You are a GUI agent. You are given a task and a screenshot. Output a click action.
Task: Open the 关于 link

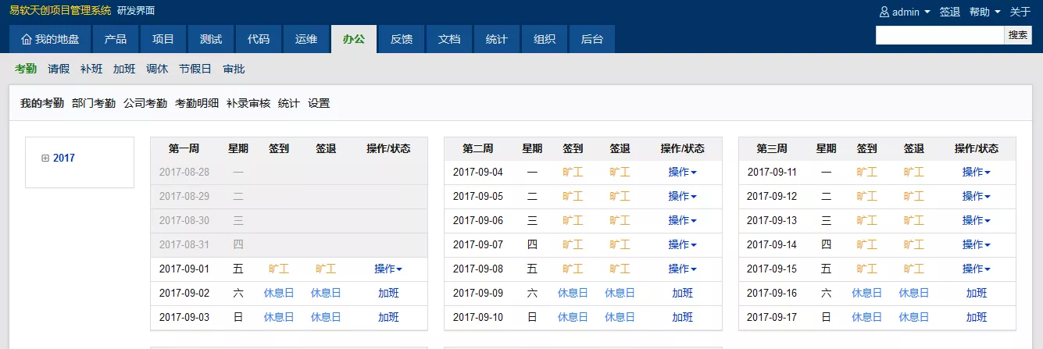(x=1020, y=12)
